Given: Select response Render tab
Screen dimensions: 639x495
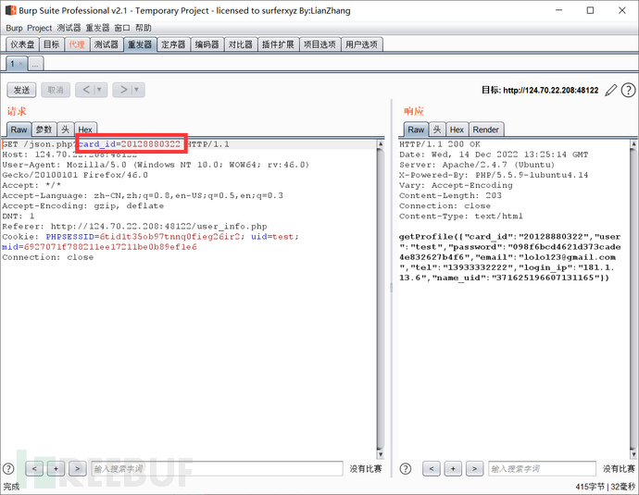Looking at the screenshot, I should coord(486,130).
